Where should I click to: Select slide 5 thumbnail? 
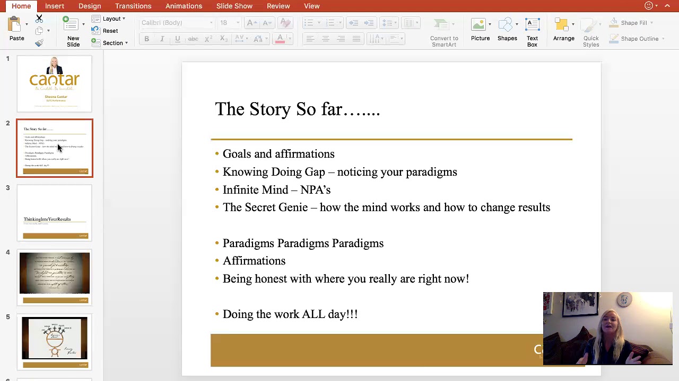point(55,342)
